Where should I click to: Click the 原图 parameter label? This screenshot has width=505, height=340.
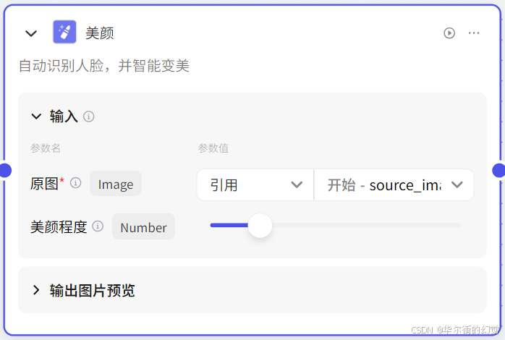point(44,184)
